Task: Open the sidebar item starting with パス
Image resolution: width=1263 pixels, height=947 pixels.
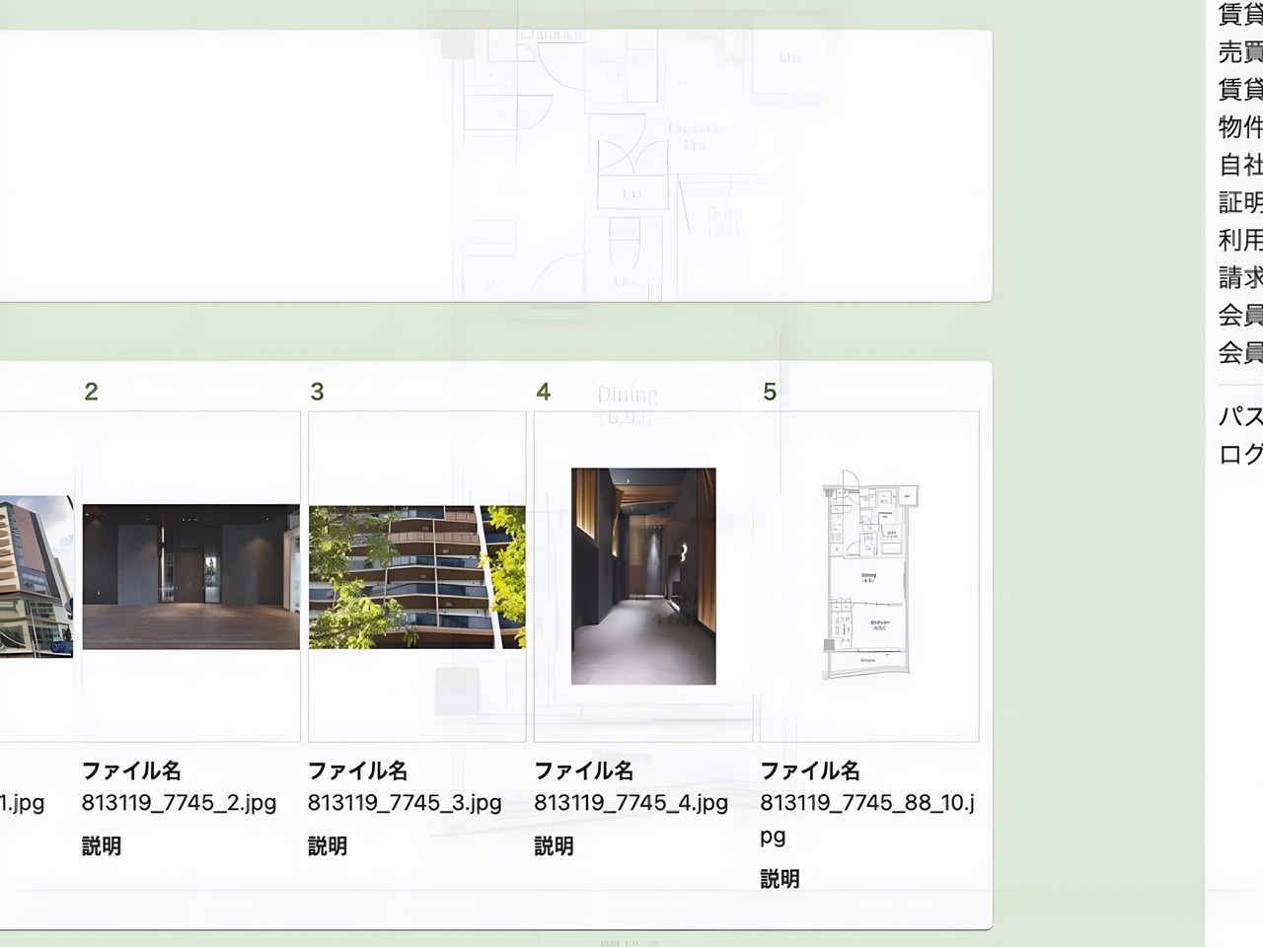Action: (x=1240, y=416)
